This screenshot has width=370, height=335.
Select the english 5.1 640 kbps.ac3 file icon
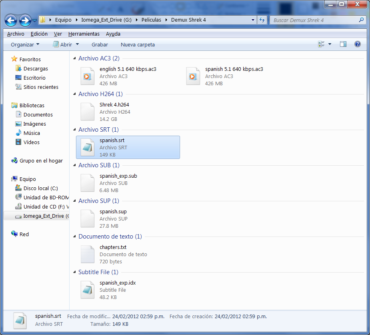tap(88, 76)
